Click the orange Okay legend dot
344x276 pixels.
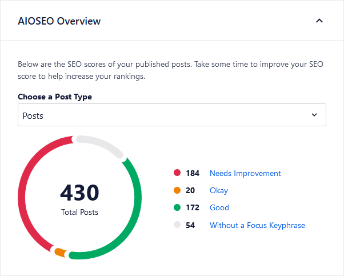[x=177, y=190]
